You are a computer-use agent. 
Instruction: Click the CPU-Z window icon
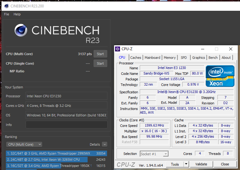tap(118, 49)
